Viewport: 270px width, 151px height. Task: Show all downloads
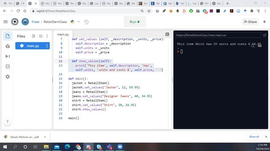tap(254, 137)
